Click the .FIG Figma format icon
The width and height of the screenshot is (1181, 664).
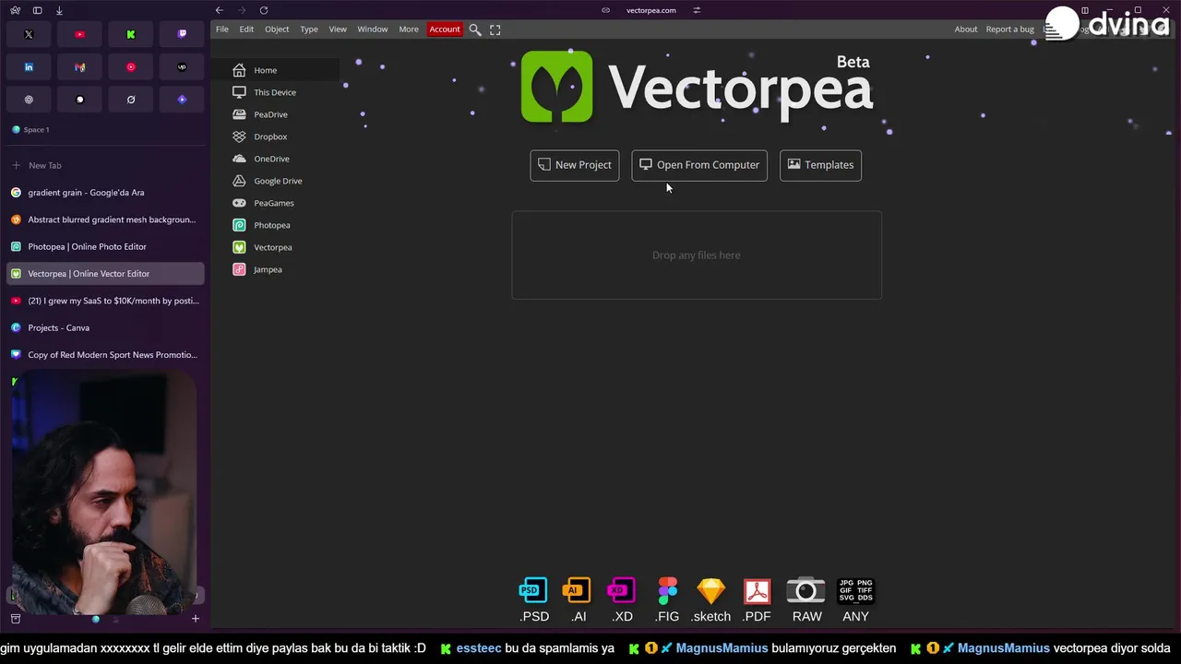(667, 599)
